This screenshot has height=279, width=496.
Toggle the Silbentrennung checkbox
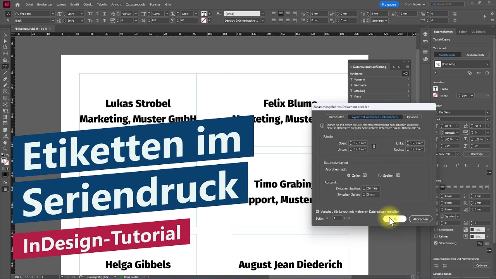pyautogui.click(x=436, y=243)
